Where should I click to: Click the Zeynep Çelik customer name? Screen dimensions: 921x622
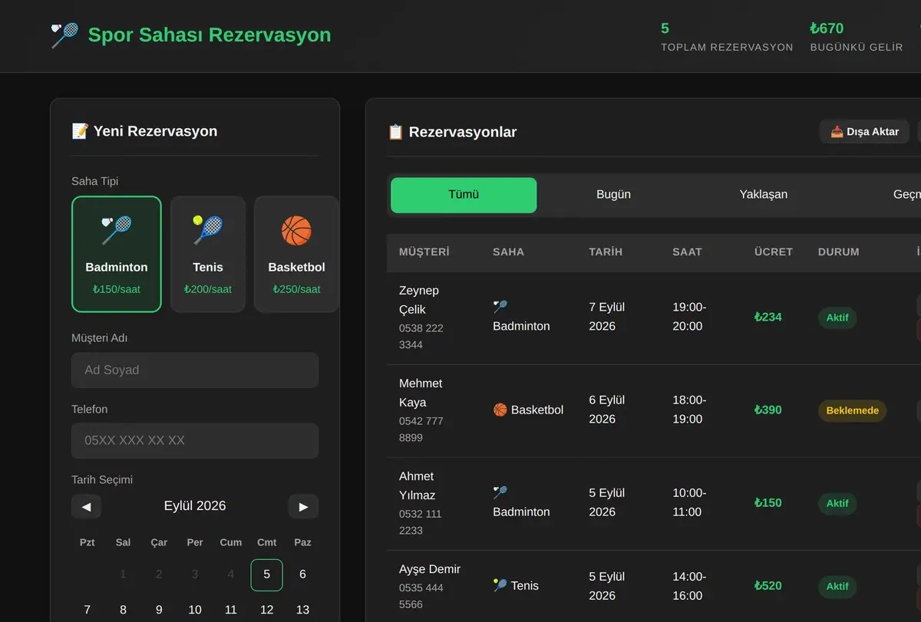(419, 300)
